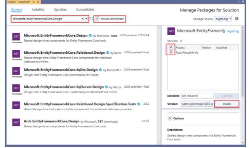
Task: Select Microsoft.EntityFrameworkCore.Sqlite.Design package title
Action: pyautogui.click(x=60, y=70)
